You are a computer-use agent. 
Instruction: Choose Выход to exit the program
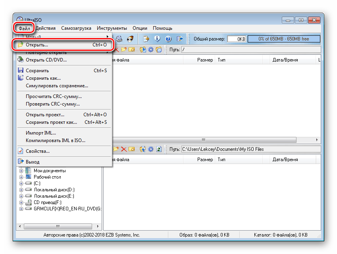(64, 162)
